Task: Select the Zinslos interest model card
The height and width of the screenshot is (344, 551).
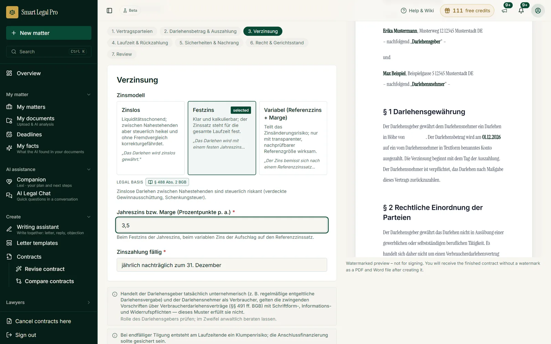Action: [x=151, y=138]
